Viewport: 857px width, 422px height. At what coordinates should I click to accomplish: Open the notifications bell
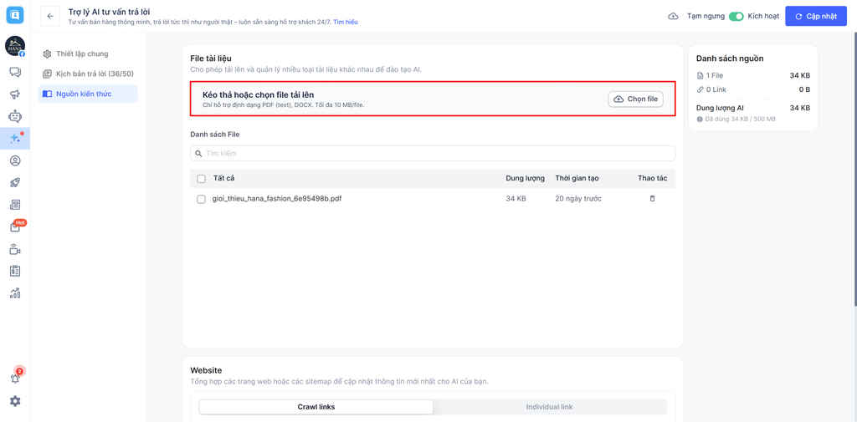pos(15,378)
